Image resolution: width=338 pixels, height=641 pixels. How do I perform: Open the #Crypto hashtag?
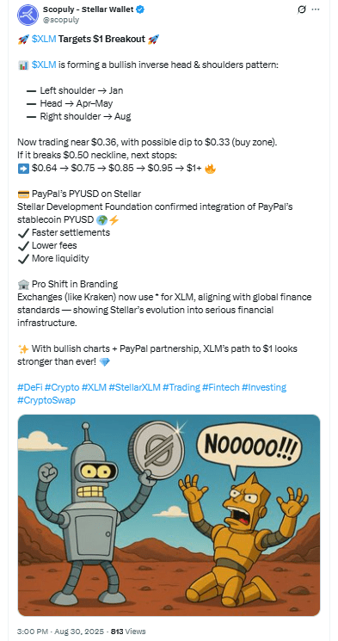(x=62, y=387)
